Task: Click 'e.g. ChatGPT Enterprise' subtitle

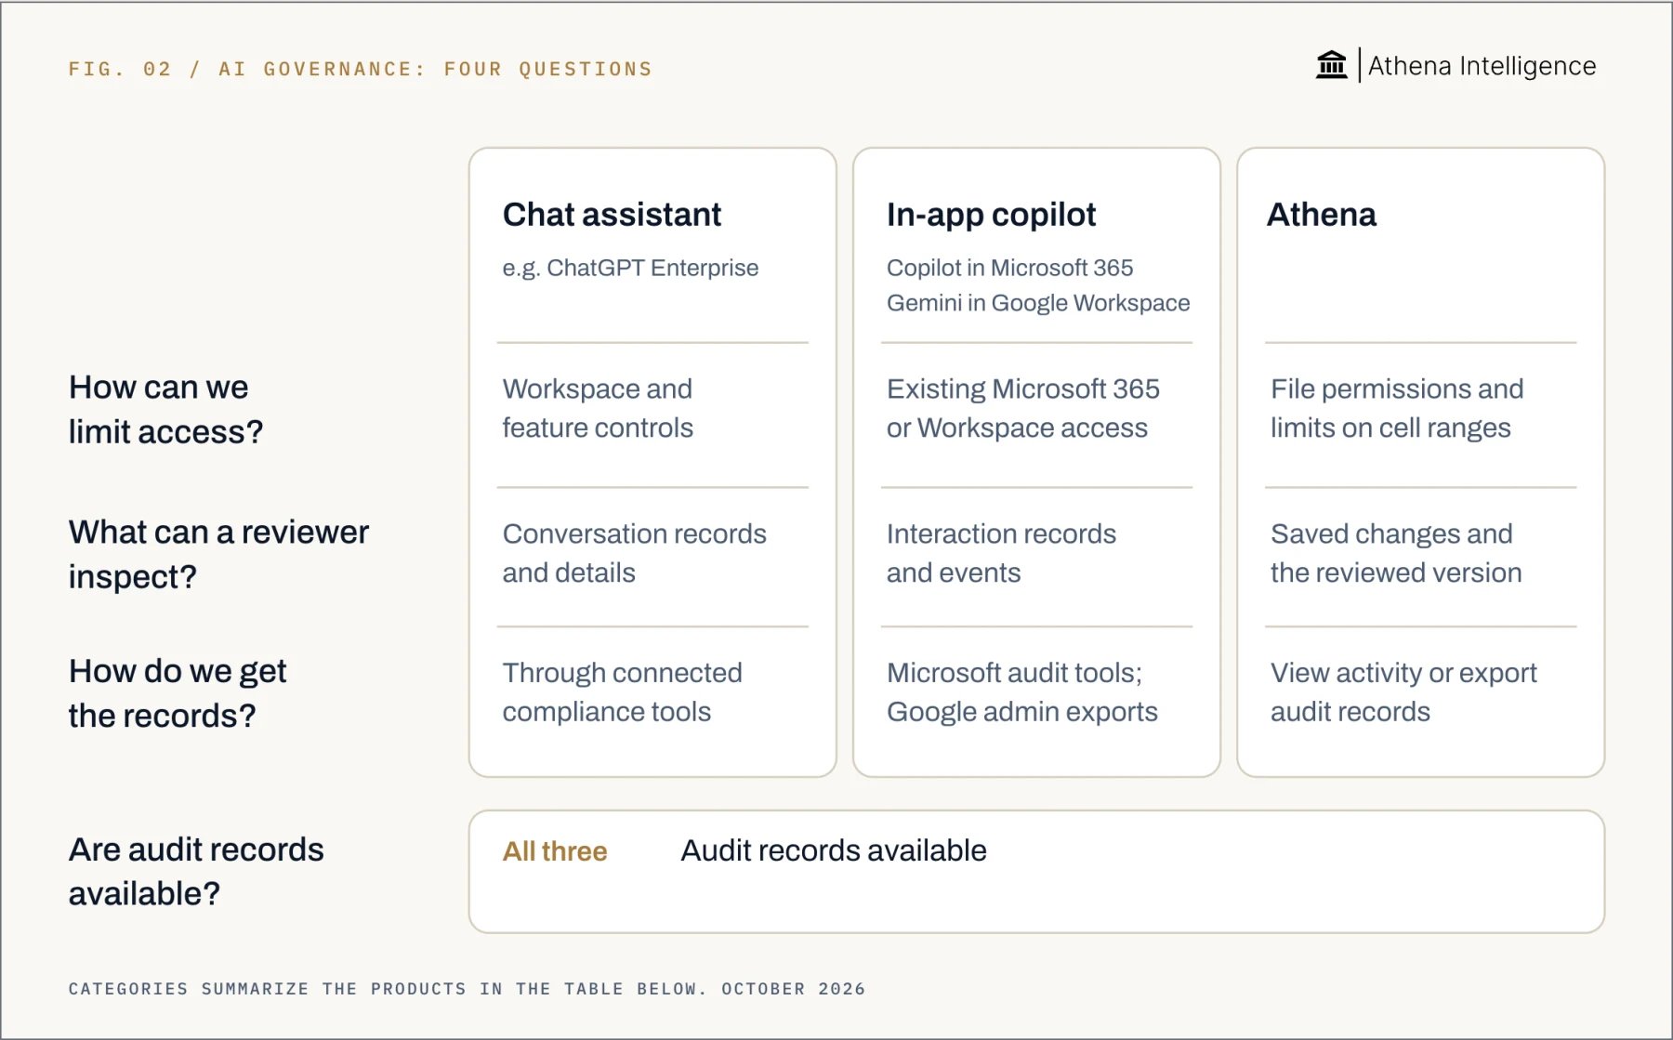Action: (630, 268)
